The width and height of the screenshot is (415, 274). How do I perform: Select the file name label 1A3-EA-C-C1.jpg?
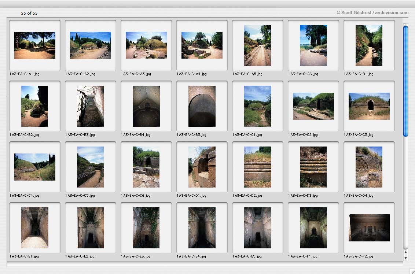(x=247, y=135)
